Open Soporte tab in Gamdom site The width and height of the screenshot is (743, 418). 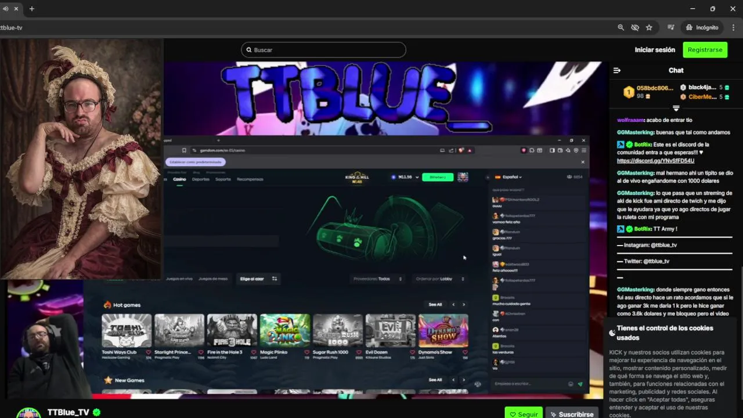pyautogui.click(x=223, y=179)
